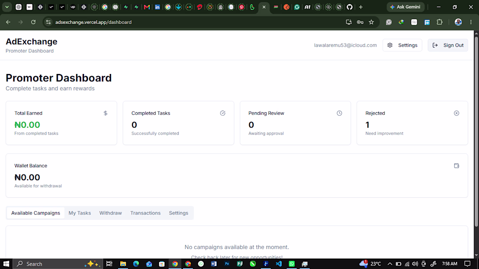Image resolution: width=479 pixels, height=269 pixels.
Task: Show hidden system tray icons
Action: tap(390, 264)
